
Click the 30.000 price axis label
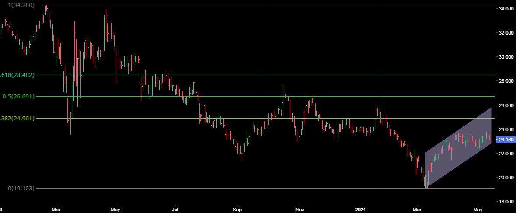click(506, 57)
